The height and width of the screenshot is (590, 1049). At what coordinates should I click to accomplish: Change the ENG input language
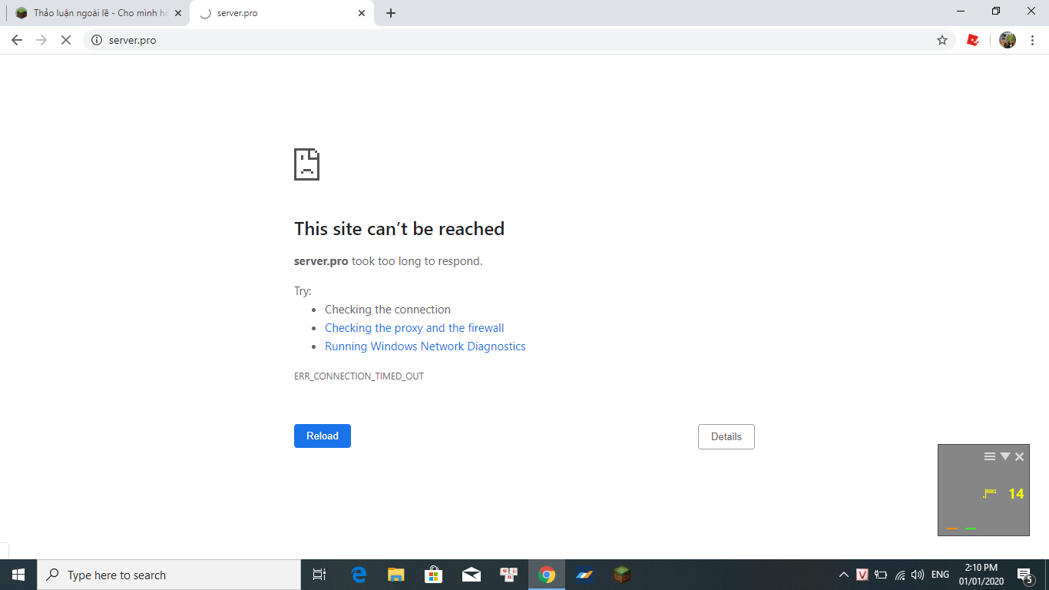point(940,575)
